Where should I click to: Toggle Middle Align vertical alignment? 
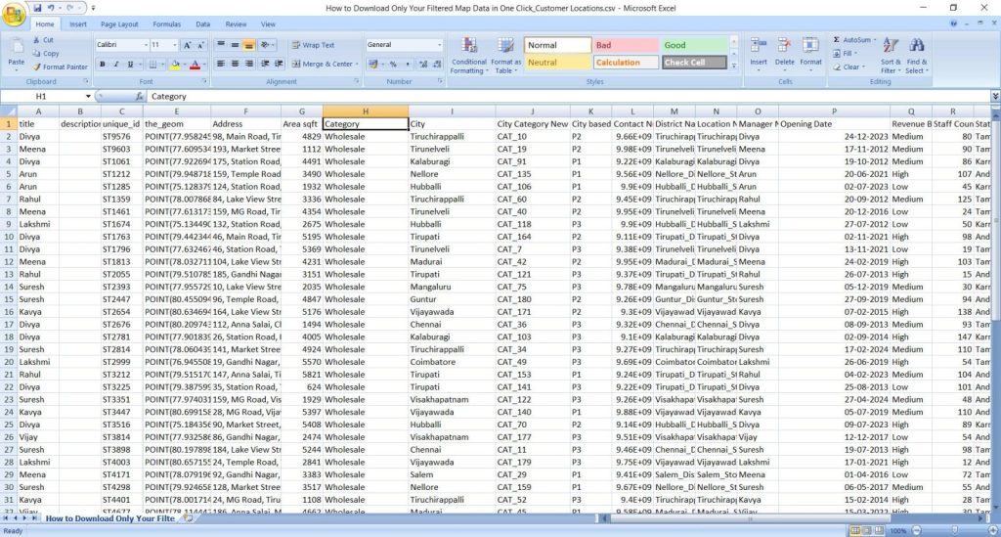pos(235,45)
